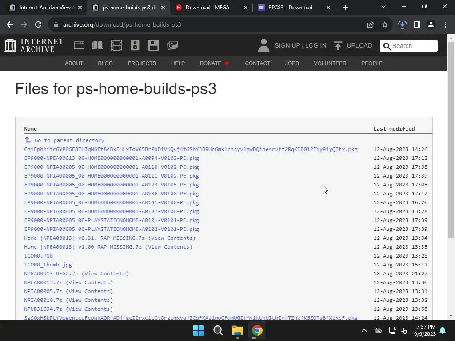Screen dimensions: 455x341
Task: Download the A0094-V0102-PE.pkg file
Action: pos(112,158)
